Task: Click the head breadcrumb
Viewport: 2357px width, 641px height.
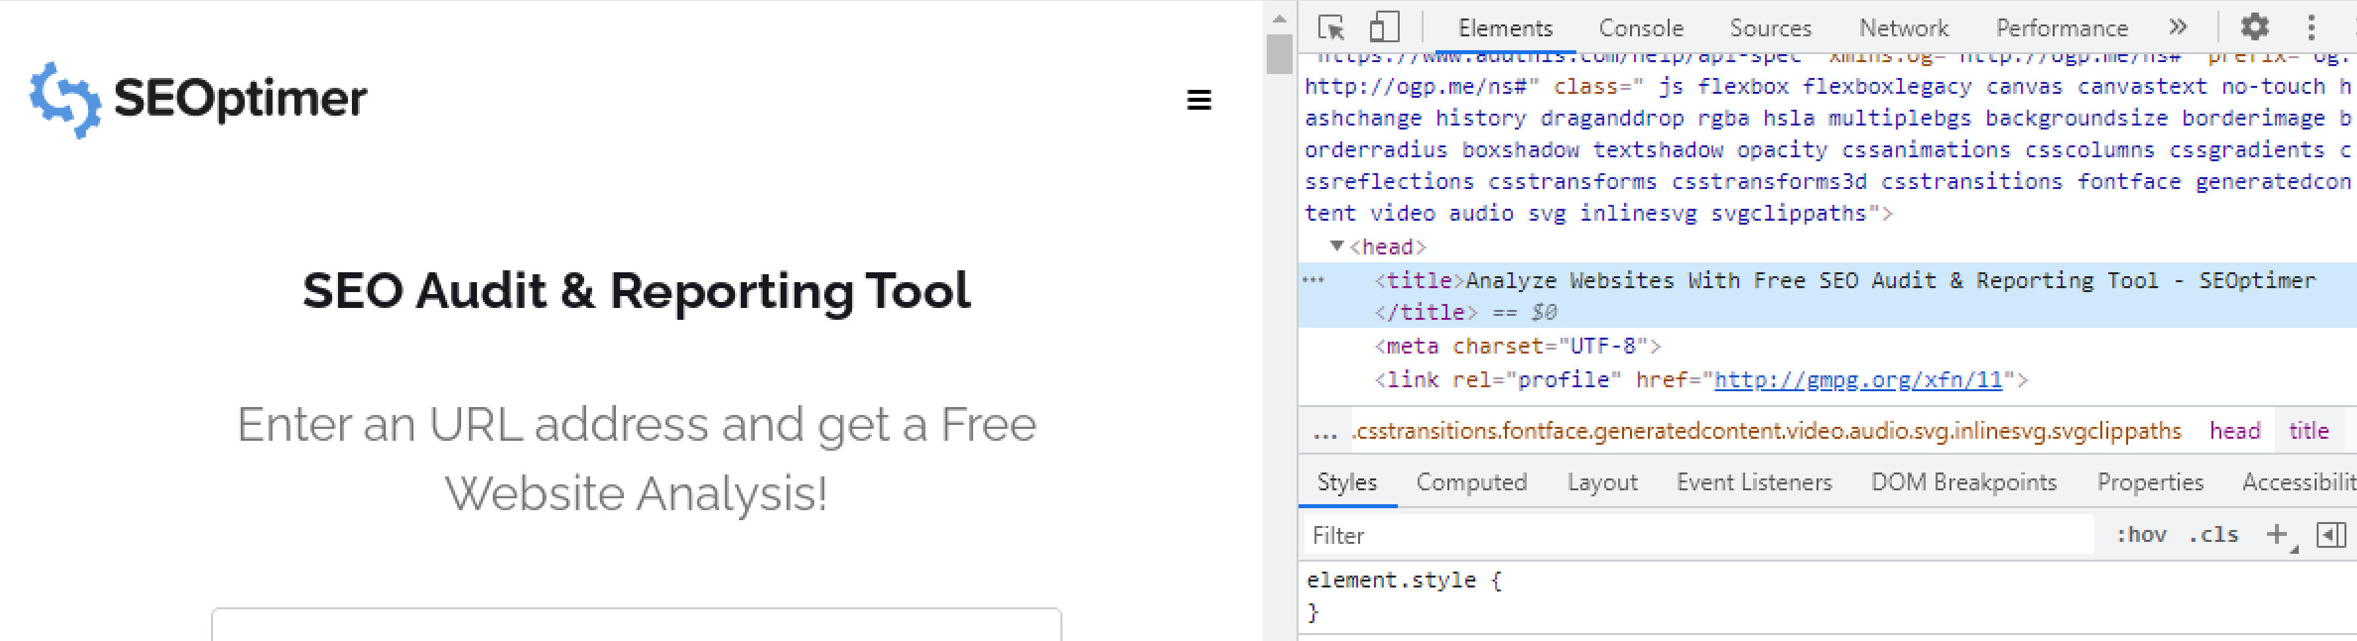Action: tap(2235, 431)
